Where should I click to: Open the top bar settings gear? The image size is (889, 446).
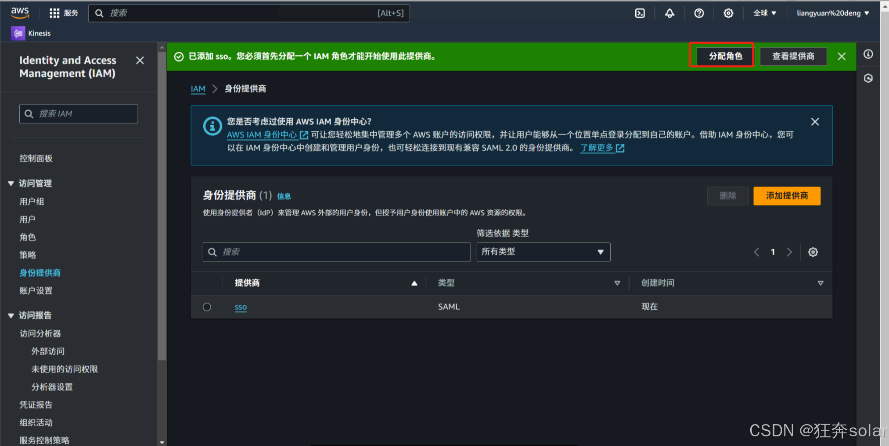coord(728,13)
